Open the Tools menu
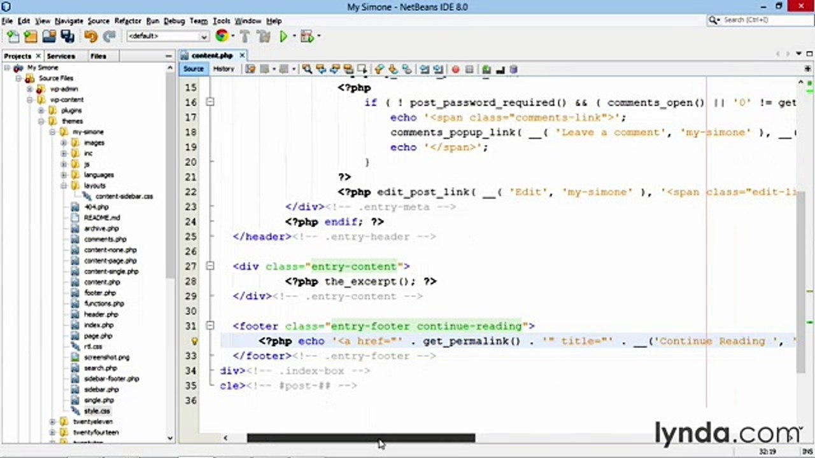Screen dimensions: 815x458 pyautogui.click(x=222, y=21)
